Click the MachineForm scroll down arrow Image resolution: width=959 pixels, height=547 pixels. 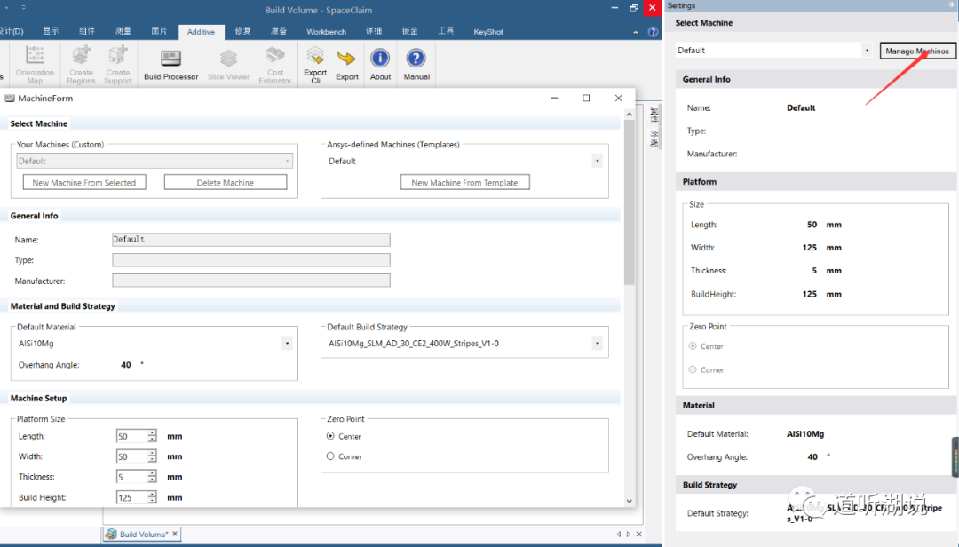click(x=629, y=501)
